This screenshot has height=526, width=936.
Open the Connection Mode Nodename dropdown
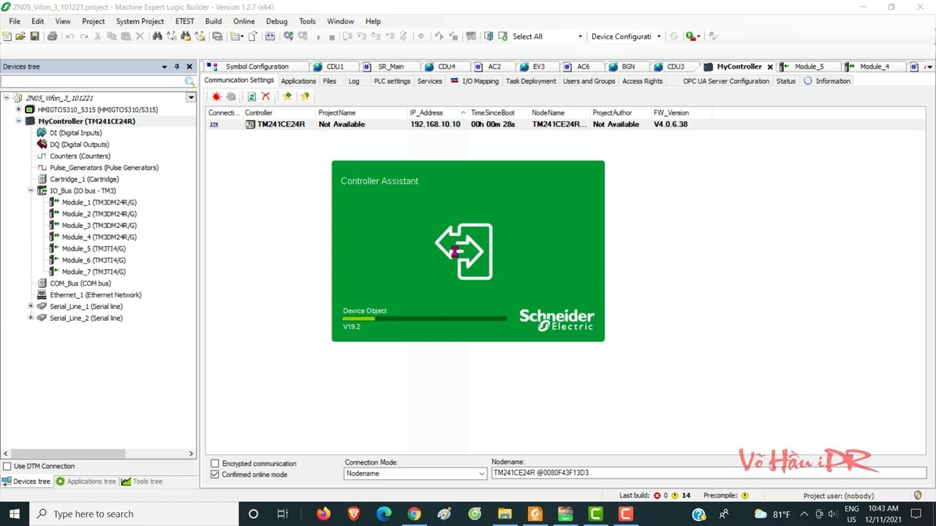(481, 473)
